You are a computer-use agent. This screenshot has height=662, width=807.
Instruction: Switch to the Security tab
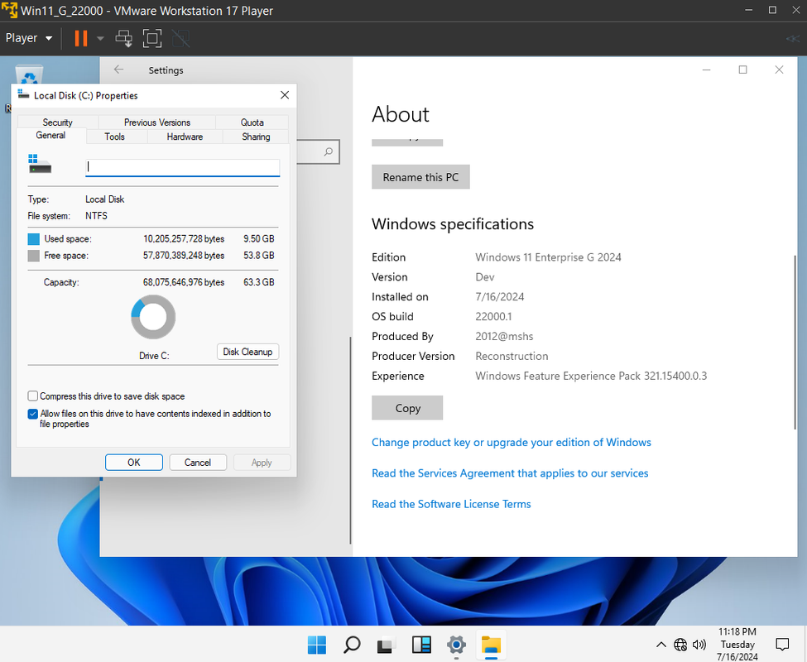(58, 122)
